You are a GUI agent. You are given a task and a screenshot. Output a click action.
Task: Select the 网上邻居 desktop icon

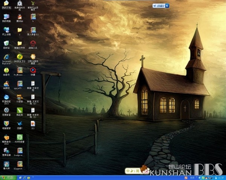6,31
